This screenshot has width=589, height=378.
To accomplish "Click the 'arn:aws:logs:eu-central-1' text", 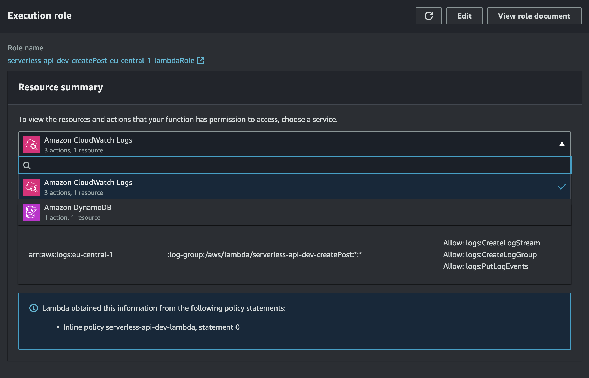I will (x=71, y=254).
